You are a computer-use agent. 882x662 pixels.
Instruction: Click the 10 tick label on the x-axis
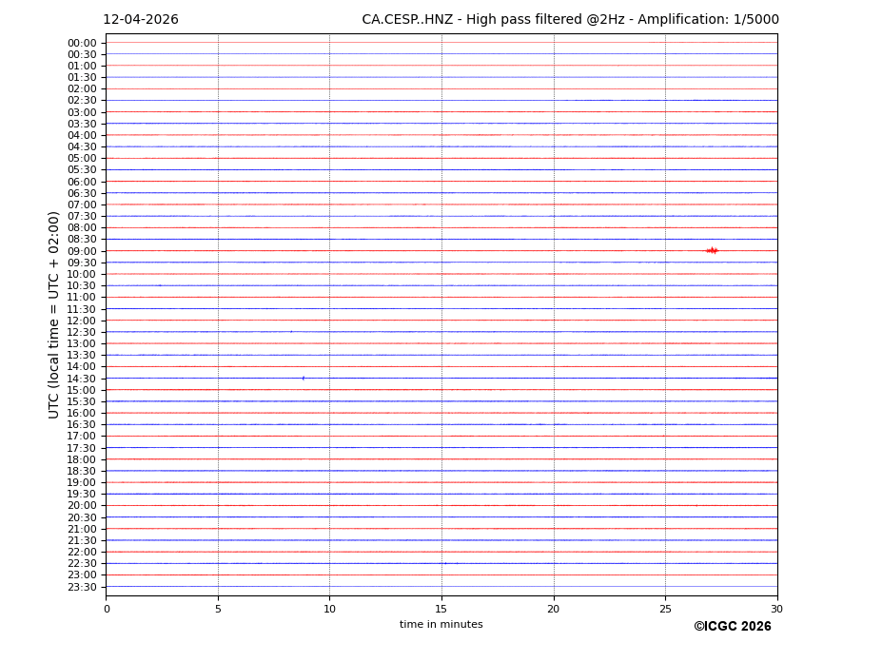(x=329, y=609)
